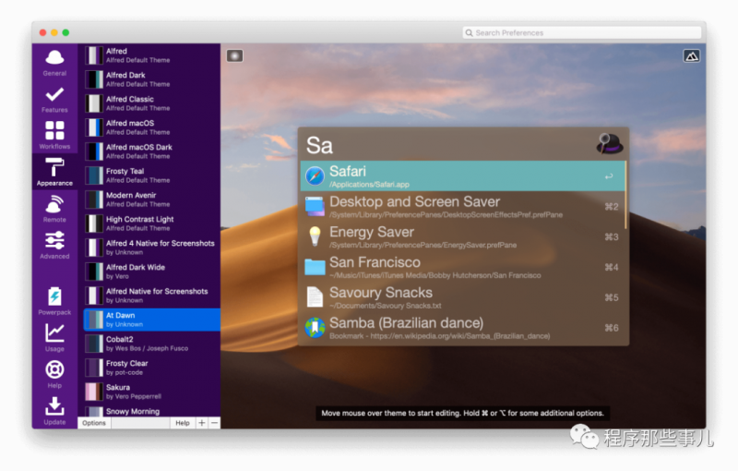
Task: Open the Remote section
Action: point(54,209)
